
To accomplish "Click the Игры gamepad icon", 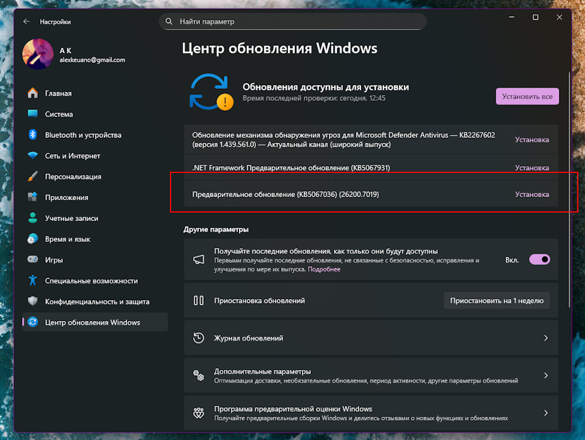I will 33,260.
